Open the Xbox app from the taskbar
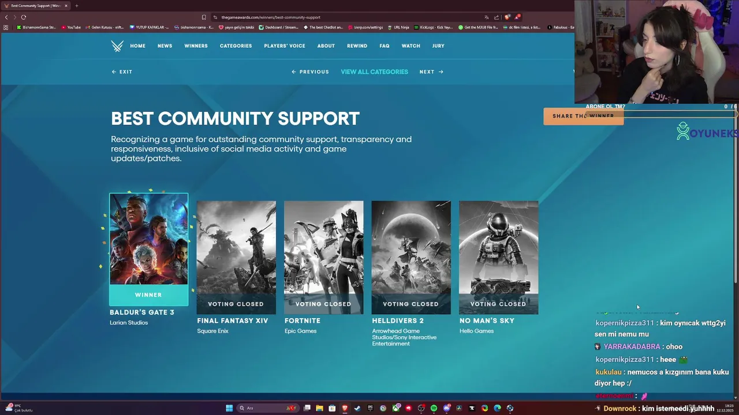Image resolution: width=739 pixels, height=415 pixels. click(395, 408)
